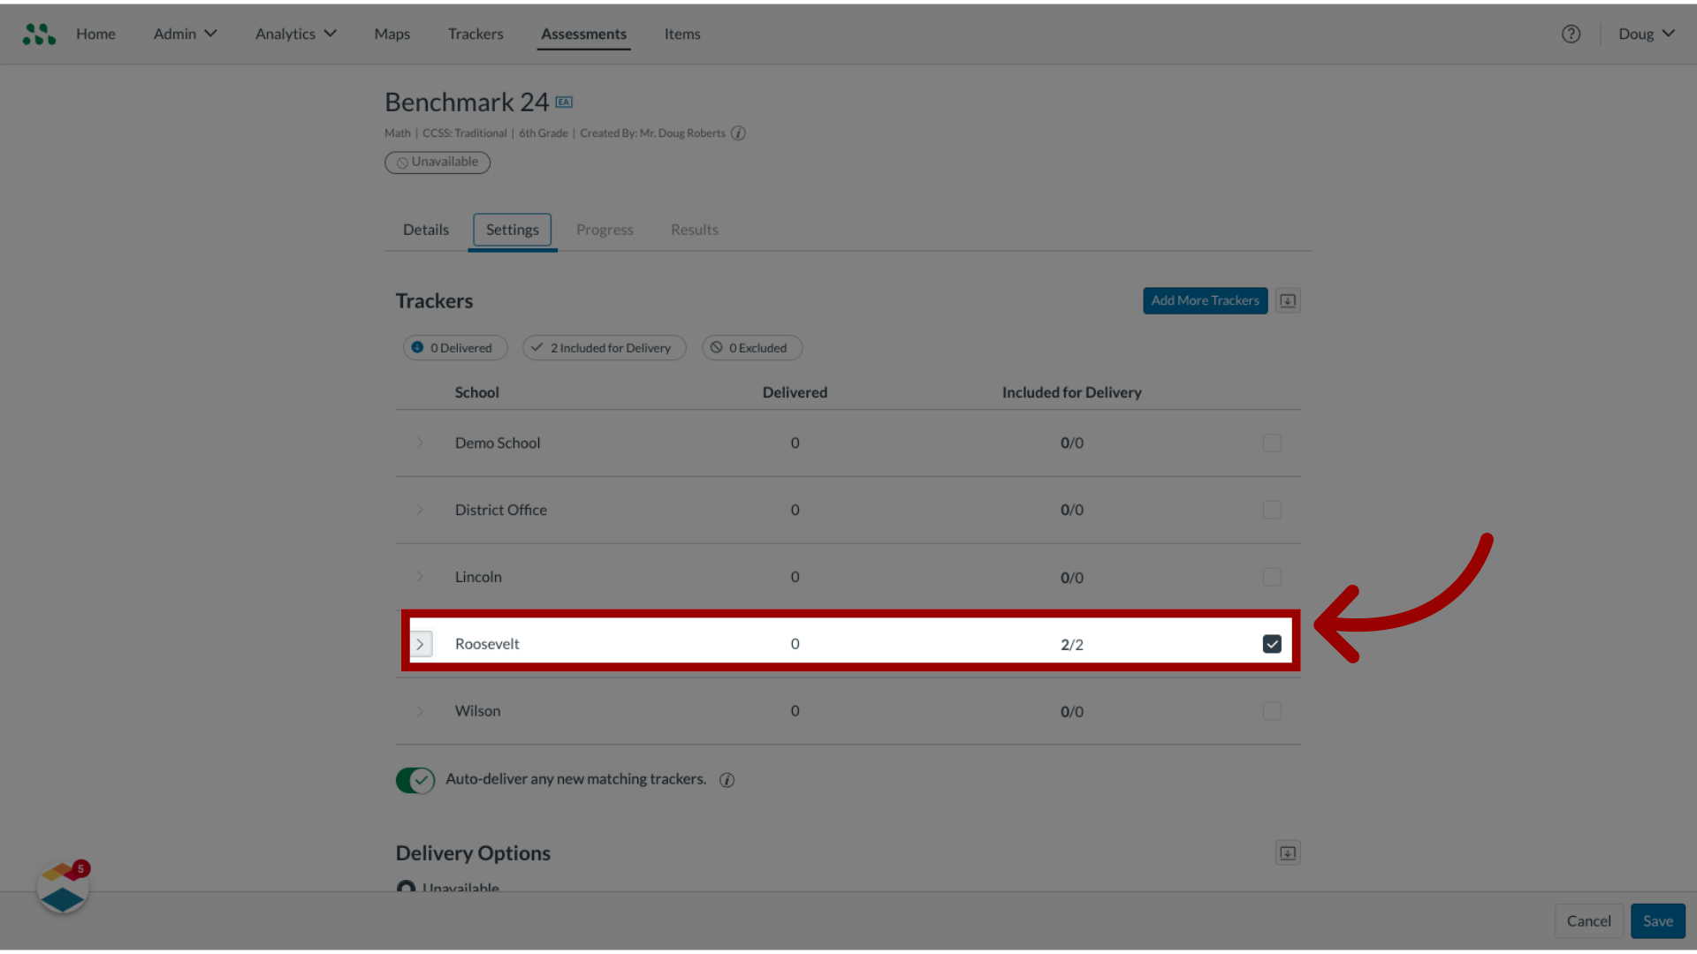Switch to the Details tab
This screenshot has height=954, width=1697.
coord(426,230)
